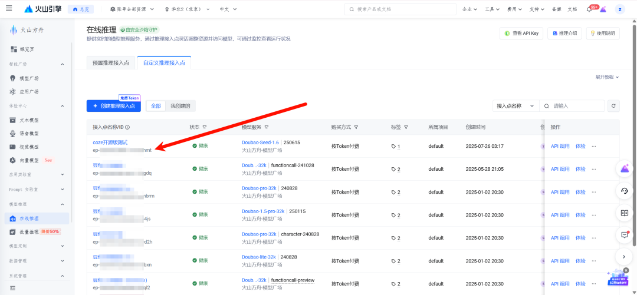Open the 标签 column filter icon
The image size is (637, 295).
click(x=406, y=127)
